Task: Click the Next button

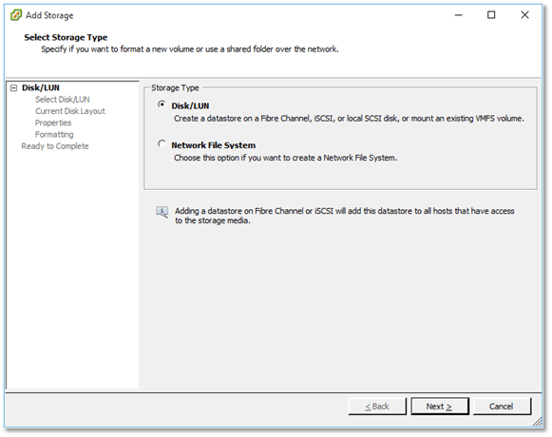Action: (440, 407)
